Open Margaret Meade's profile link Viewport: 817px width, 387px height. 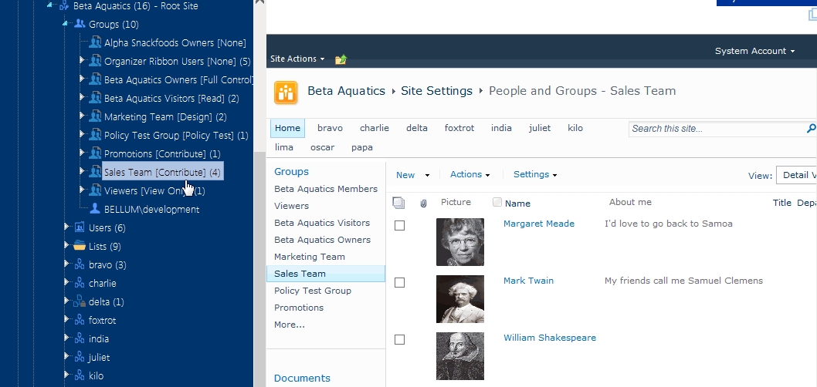pos(538,224)
